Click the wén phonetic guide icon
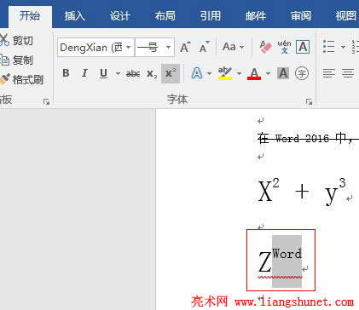This screenshot has width=359, height=310. (x=284, y=47)
